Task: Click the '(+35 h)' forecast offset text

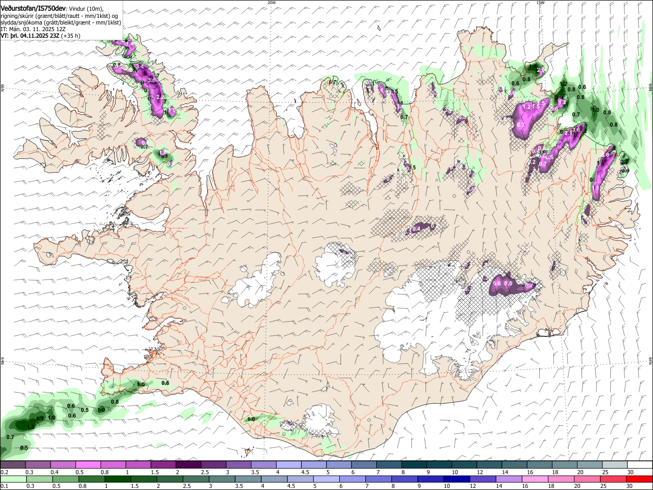Action: click(x=71, y=36)
